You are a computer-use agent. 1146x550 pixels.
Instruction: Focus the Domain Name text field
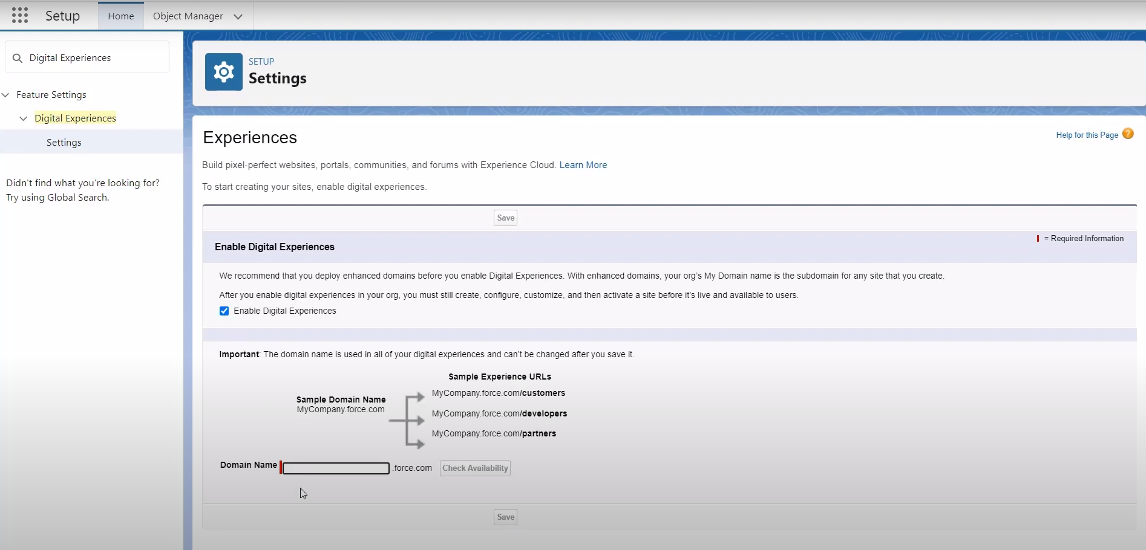336,468
